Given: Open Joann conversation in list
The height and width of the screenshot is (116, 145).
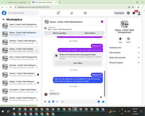Looking at the screenshot, I should click(20, 26).
